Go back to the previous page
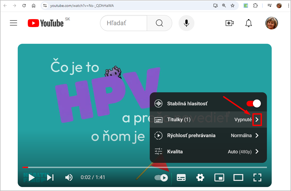291x191 pixels. click(5, 6)
